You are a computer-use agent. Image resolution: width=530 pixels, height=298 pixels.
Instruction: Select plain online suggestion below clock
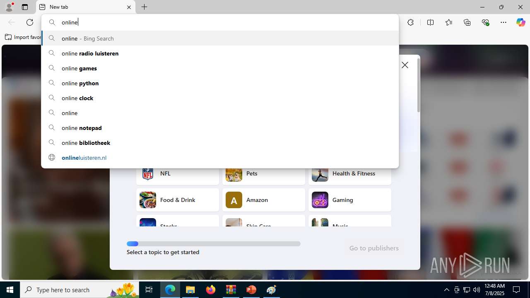point(220,113)
